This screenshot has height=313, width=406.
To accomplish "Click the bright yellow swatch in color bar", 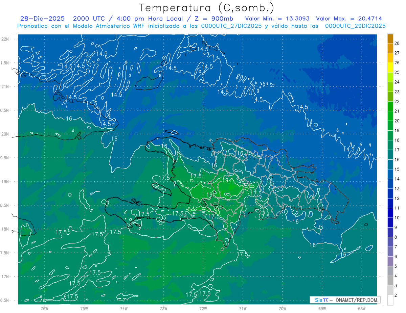I will (x=390, y=68).
